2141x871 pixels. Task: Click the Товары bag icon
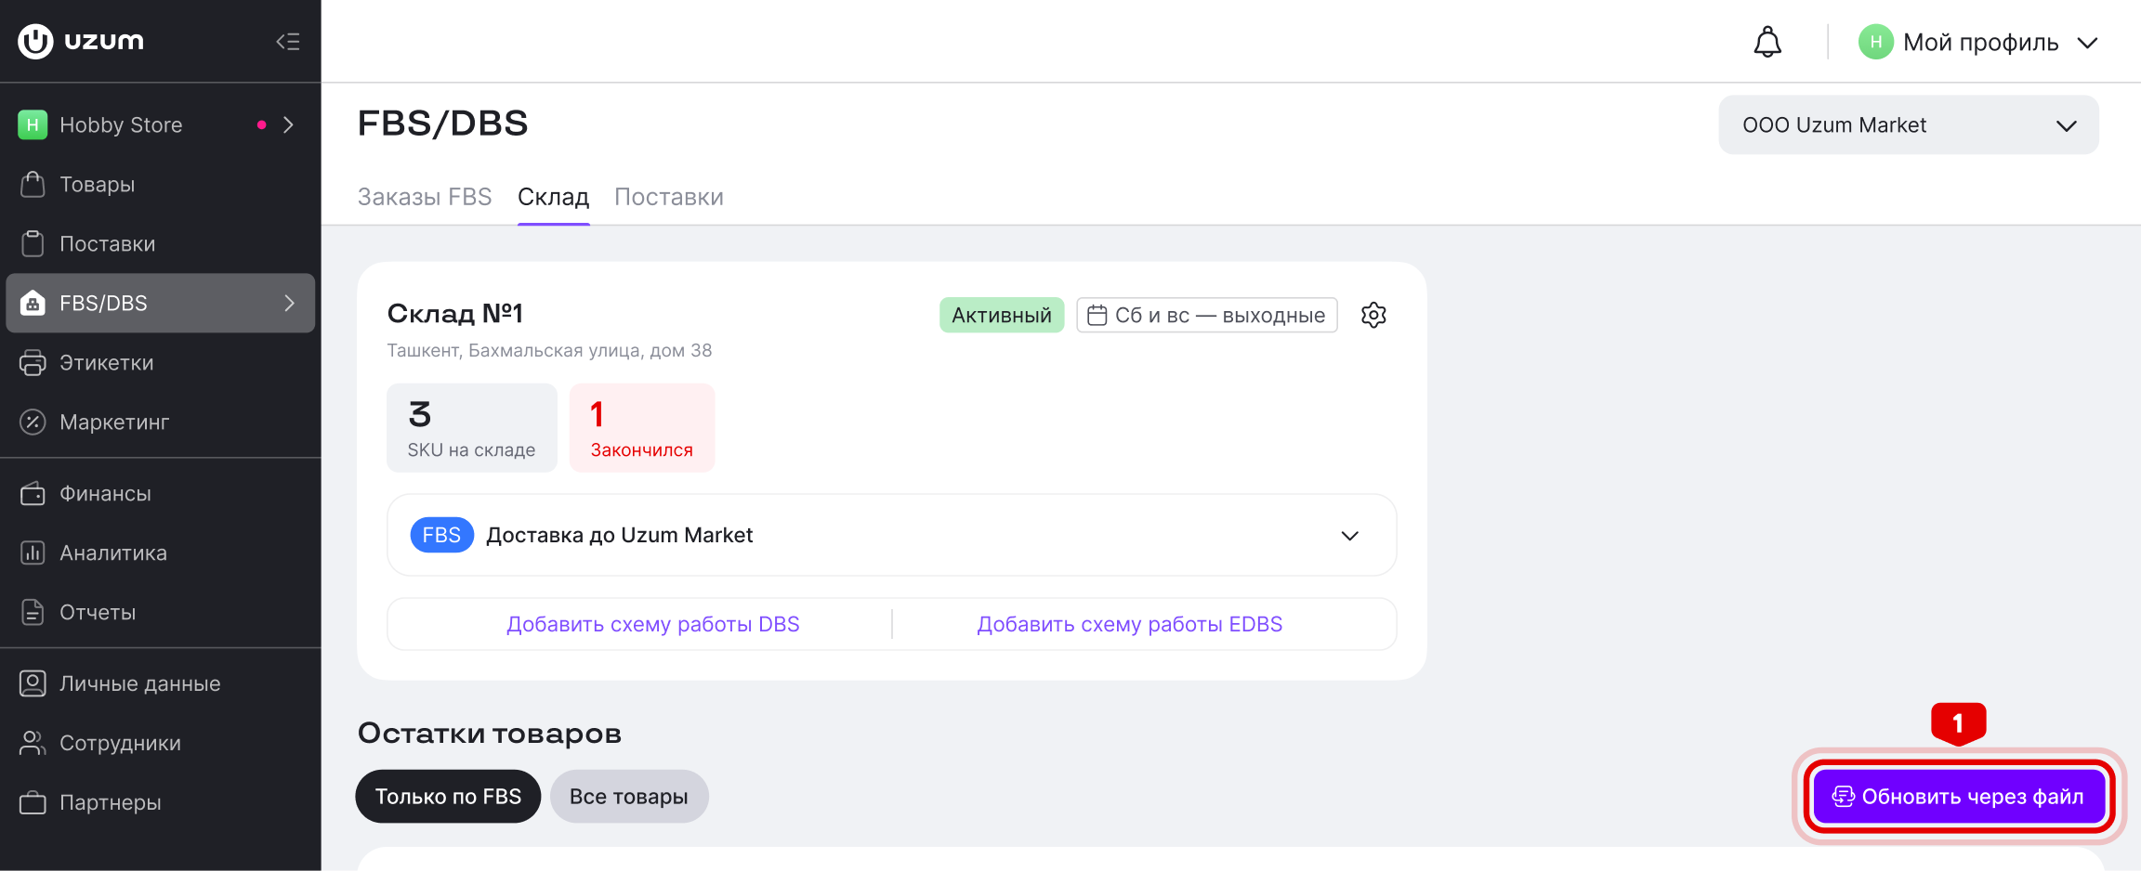pos(33,184)
